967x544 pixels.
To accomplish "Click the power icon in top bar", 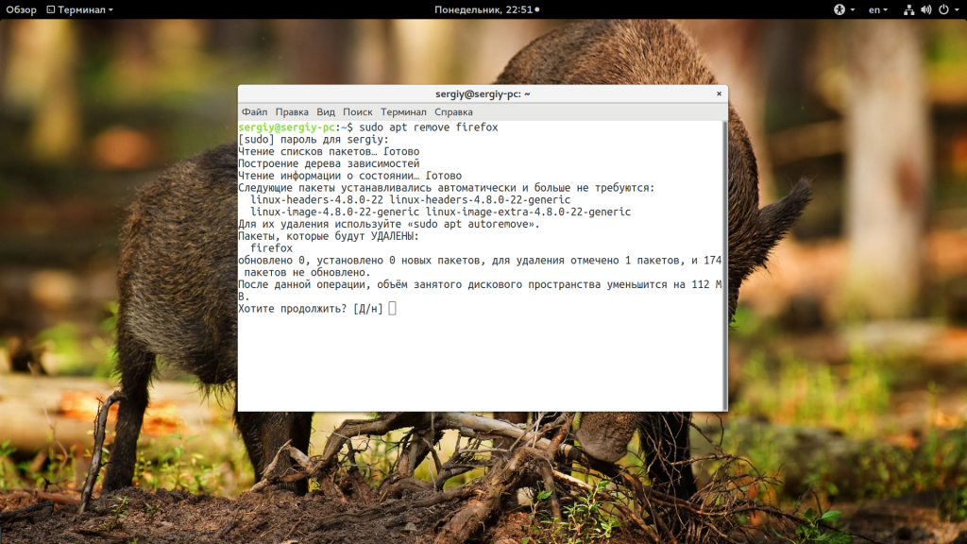I will coord(942,9).
